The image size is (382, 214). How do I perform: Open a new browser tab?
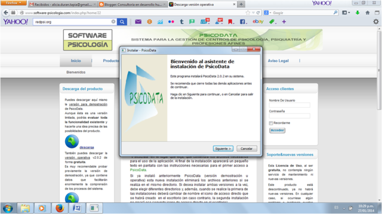click(x=241, y=4)
